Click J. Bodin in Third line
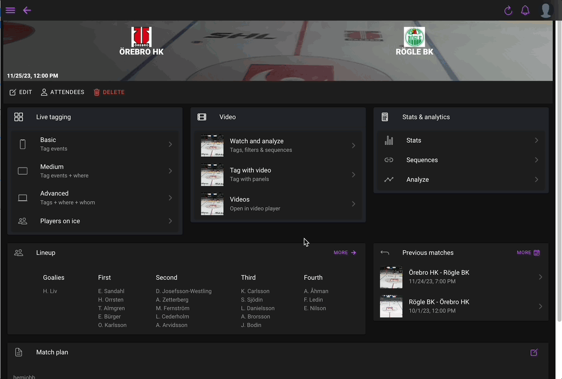Image resolution: width=562 pixels, height=379 pixels. tap(251, 325)
